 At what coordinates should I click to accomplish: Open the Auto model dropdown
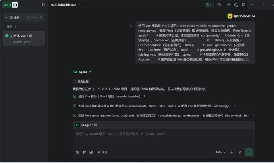coord(220,152)
